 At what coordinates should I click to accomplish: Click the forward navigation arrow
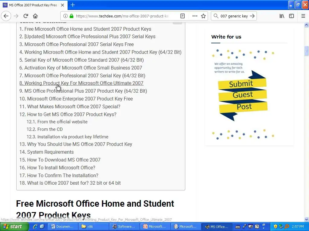(x=16, y=16)
